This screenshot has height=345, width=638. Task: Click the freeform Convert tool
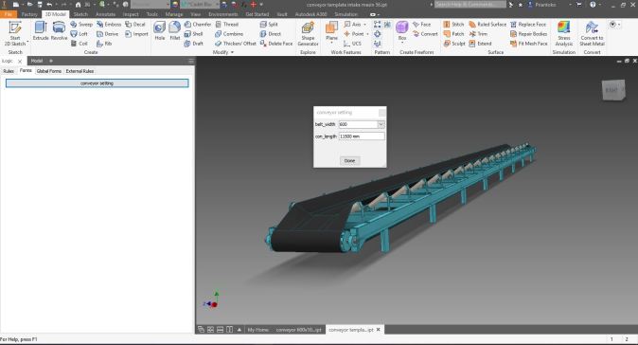click(x=425, y=34)
